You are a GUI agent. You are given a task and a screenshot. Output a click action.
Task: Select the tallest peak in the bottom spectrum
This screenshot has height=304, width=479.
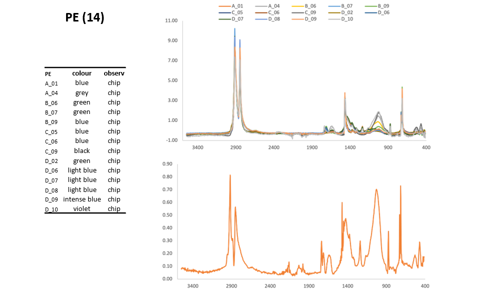click(x=230, y=175)
